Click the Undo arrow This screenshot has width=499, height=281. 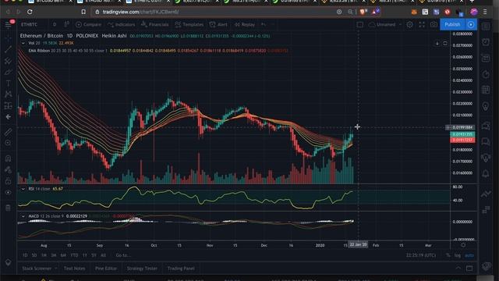coord(264,24)
